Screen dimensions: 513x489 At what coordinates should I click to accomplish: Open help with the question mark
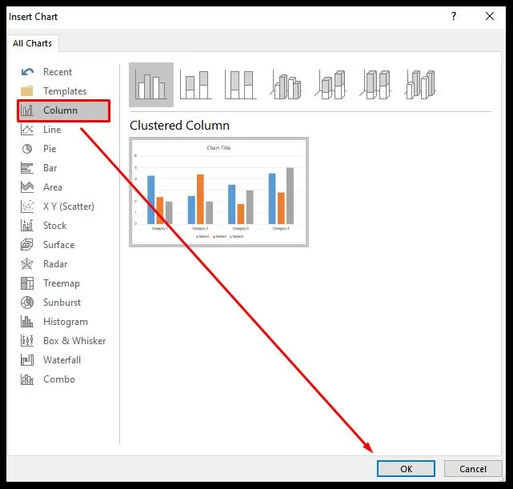point(454,16)
